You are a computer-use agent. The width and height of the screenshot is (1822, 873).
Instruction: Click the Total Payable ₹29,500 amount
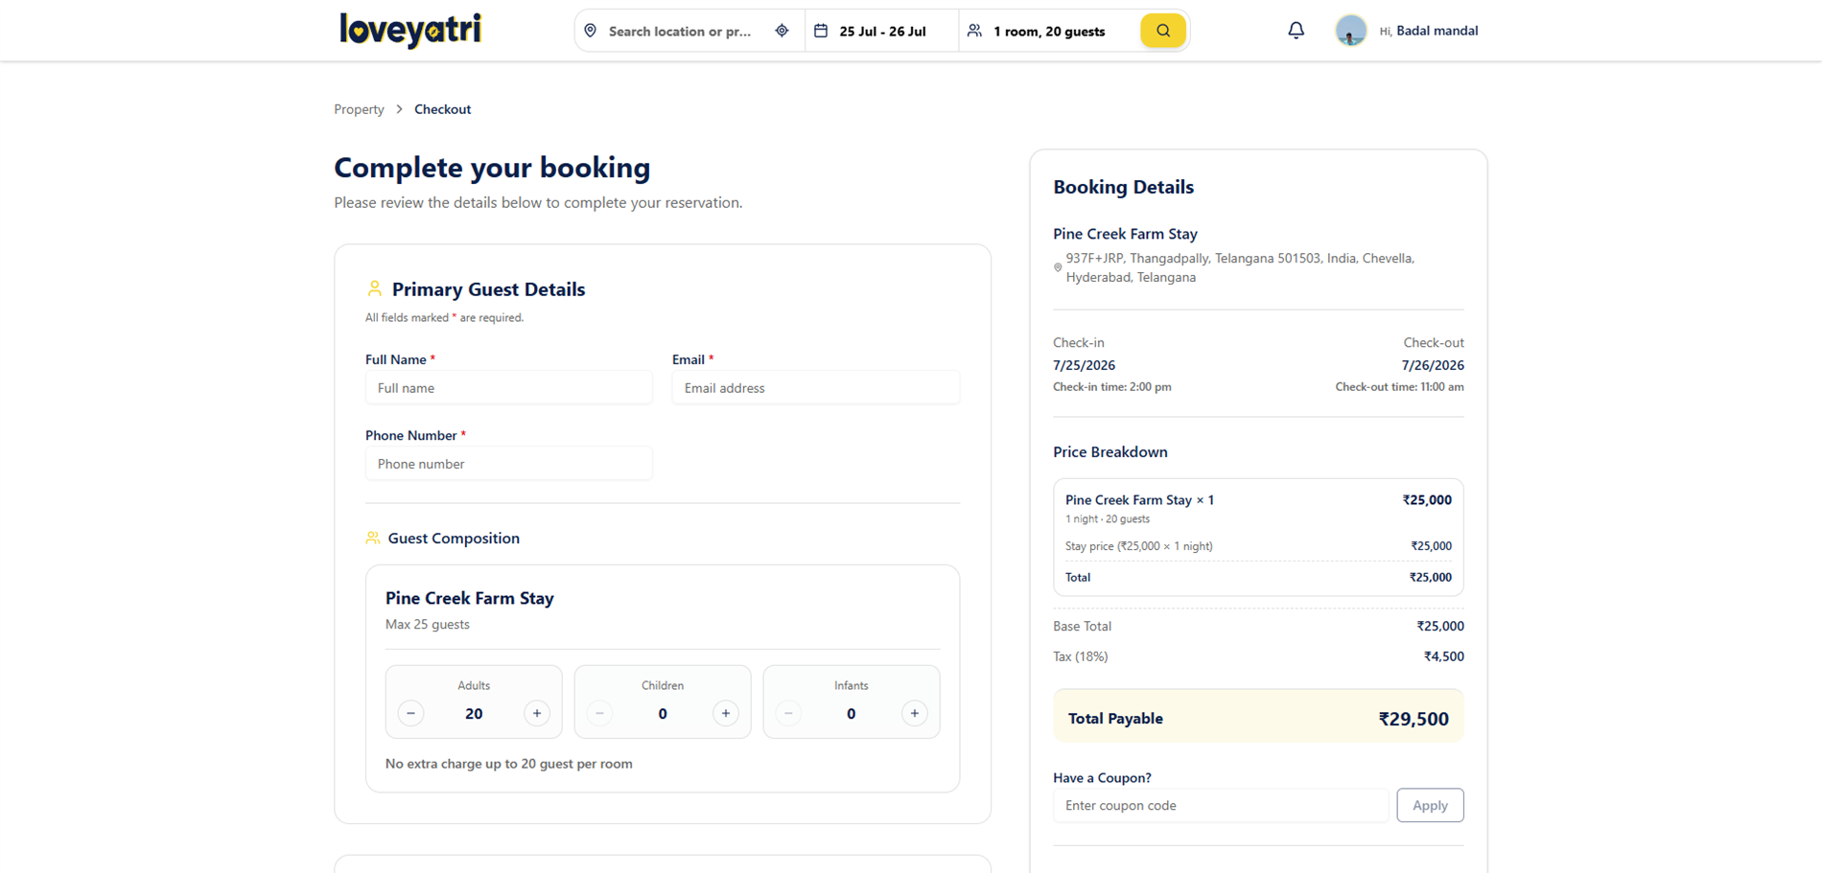click(x=1413, y=719)
